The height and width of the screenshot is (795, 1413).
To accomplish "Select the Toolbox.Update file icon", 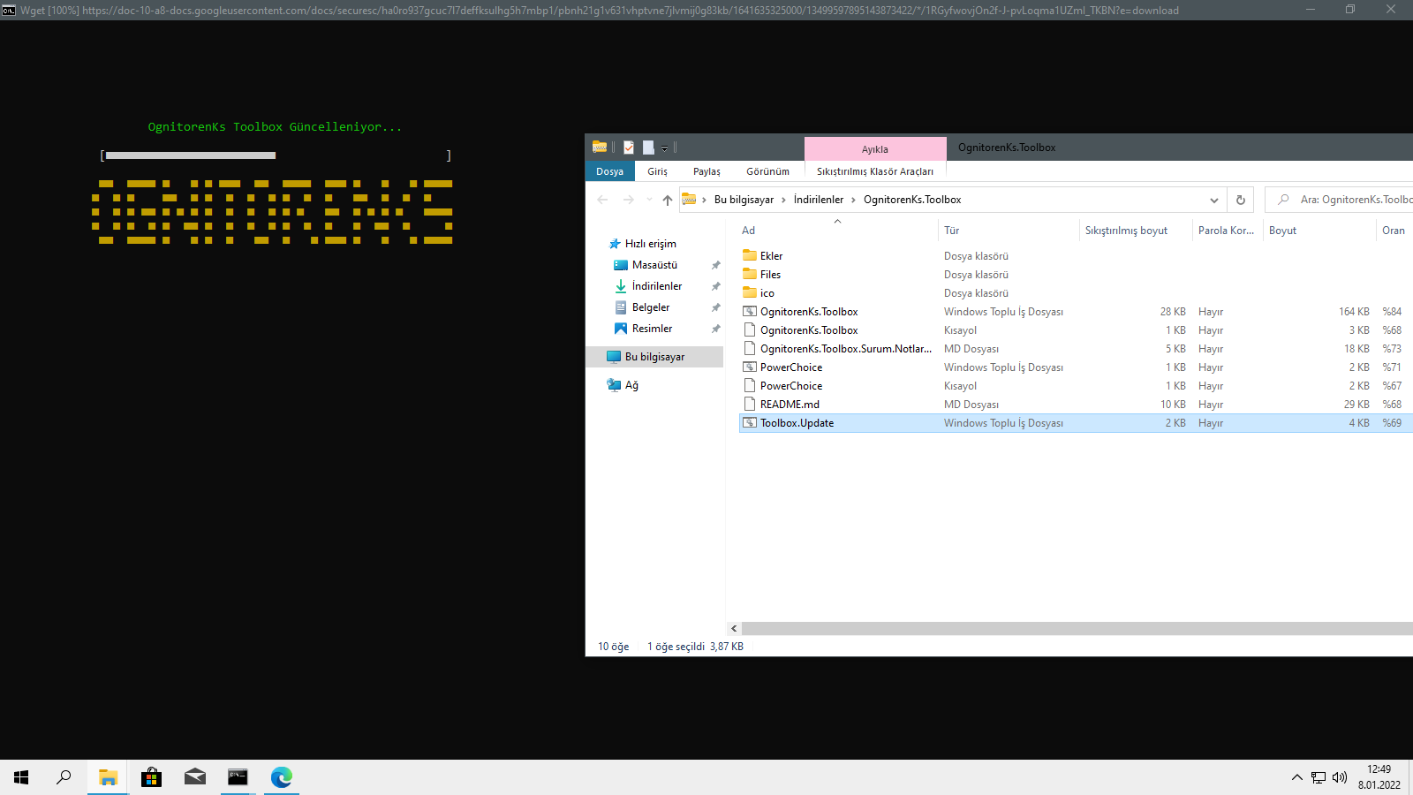I will [x=750, y=423].
